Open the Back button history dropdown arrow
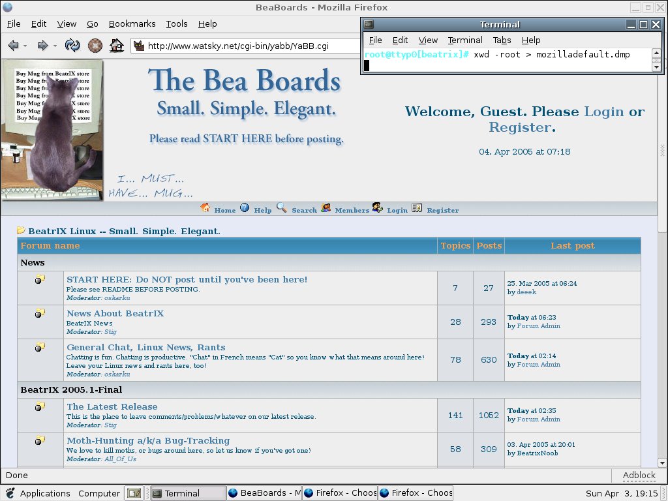 [25, 46]
